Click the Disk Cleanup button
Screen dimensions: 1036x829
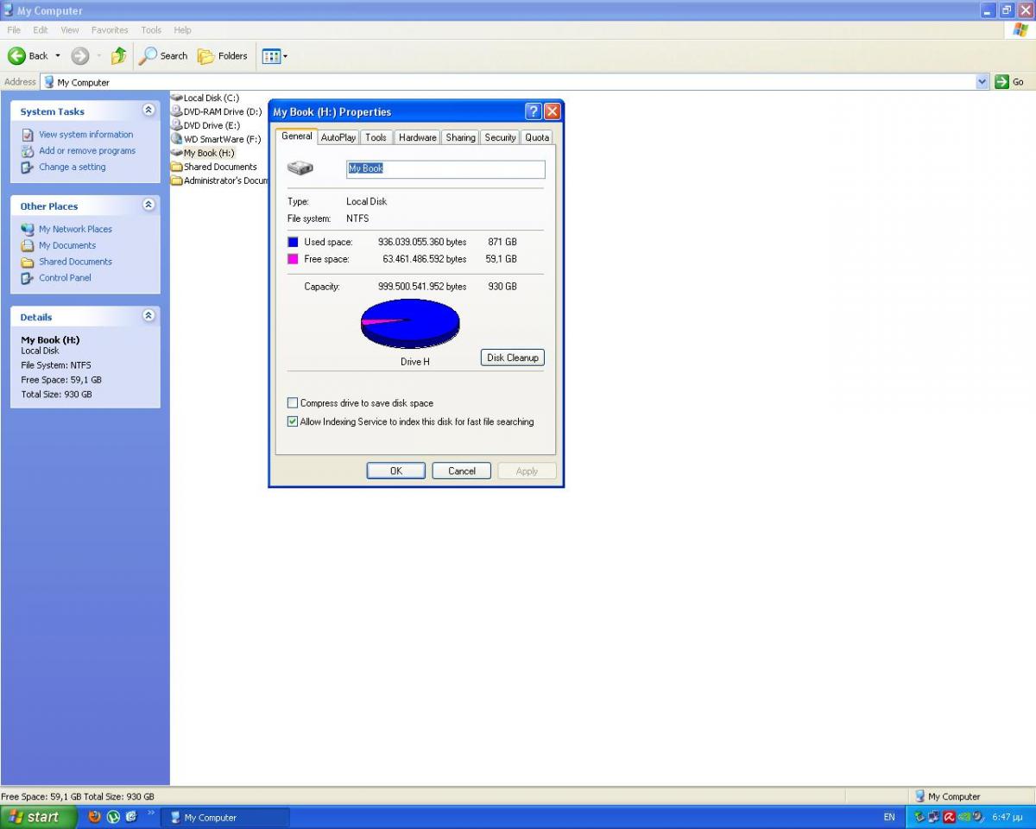tap(513, 358)
